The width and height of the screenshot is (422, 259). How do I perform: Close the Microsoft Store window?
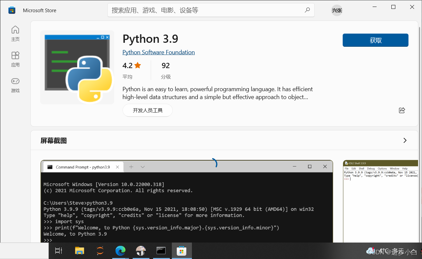pos(412,7)
